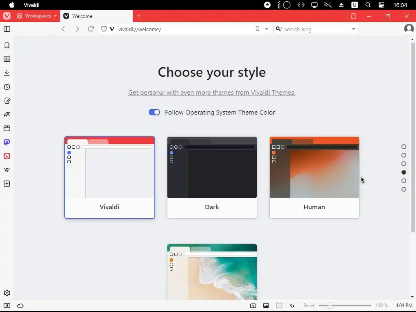
Task: Capture page with camera icon
Action: [253, 305]
